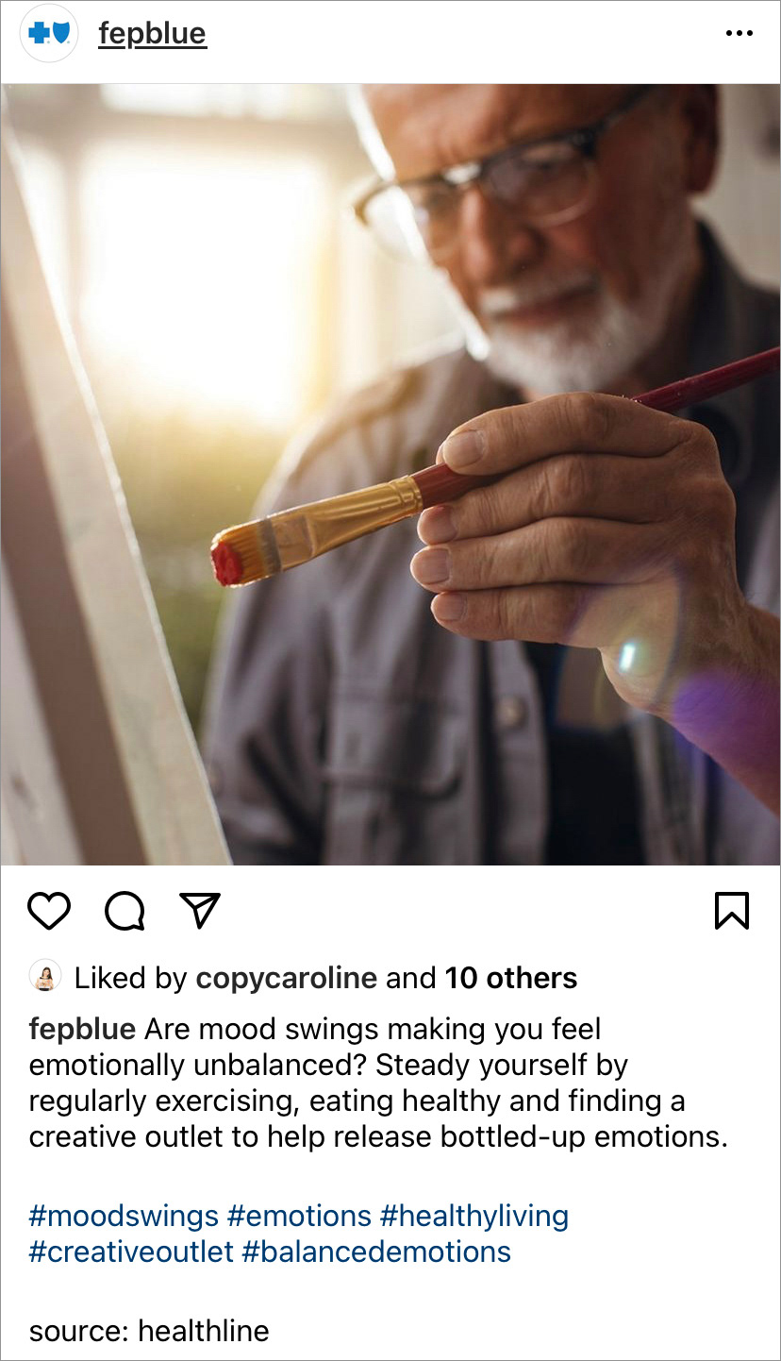Open copycaroline's profile from likes
Viewport: 781px width, 1361px height.
pyautogui.click(x=286, y=979)
